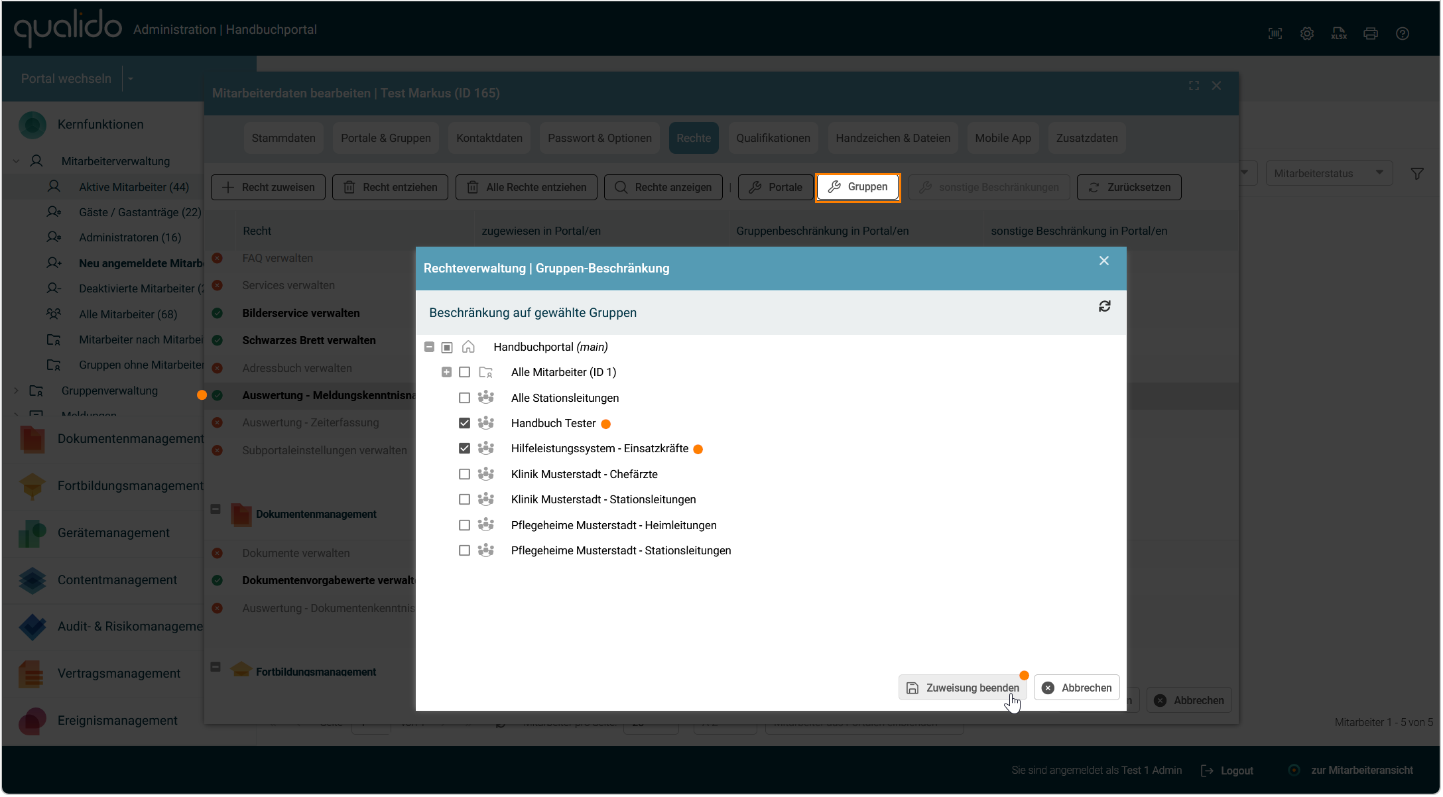
Task: Check the Alle Stationsleitungen checkbox
Action: pos(464,398)
